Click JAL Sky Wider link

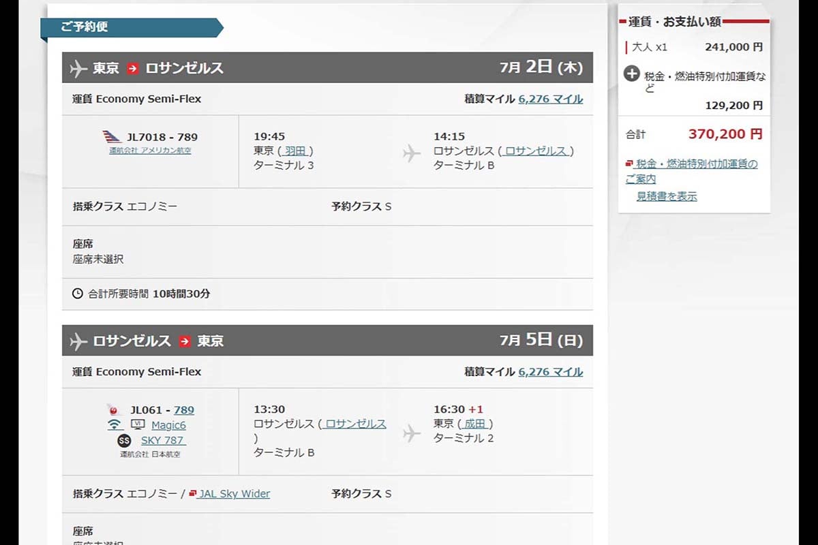(234, 494)
